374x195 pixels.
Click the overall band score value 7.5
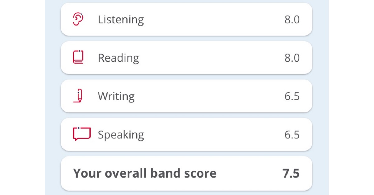click(x=291, y=173)
